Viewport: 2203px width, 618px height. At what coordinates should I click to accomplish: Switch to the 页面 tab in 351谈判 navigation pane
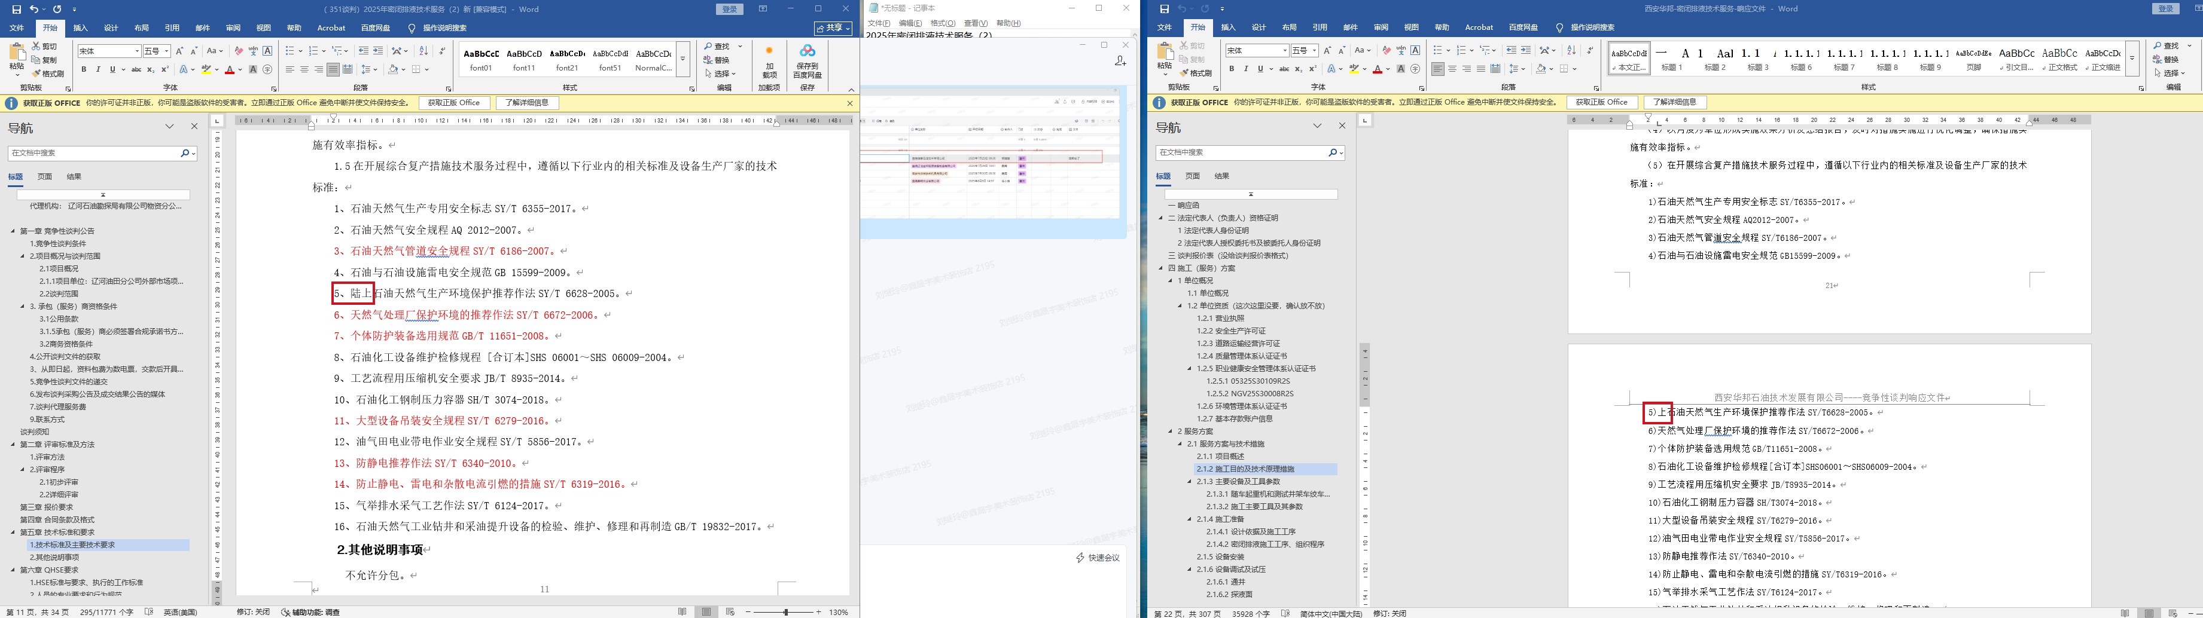pos(45,177)
